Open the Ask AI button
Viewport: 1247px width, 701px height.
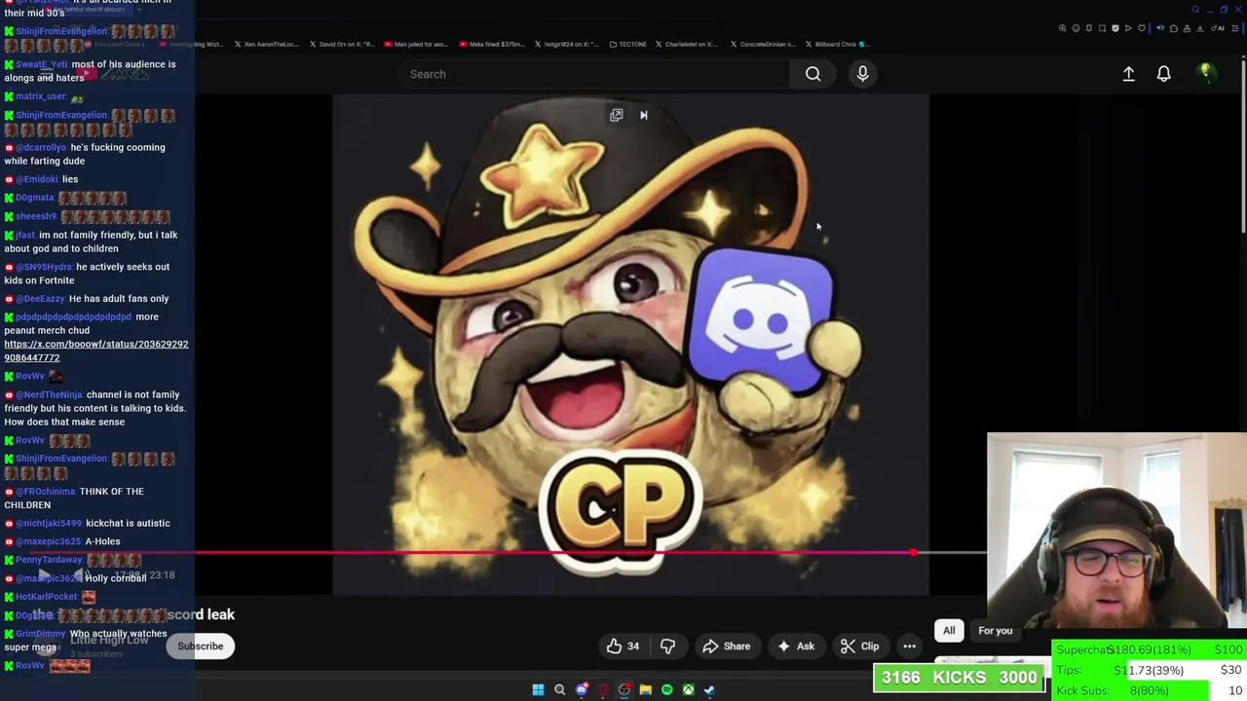coord(795,646)
